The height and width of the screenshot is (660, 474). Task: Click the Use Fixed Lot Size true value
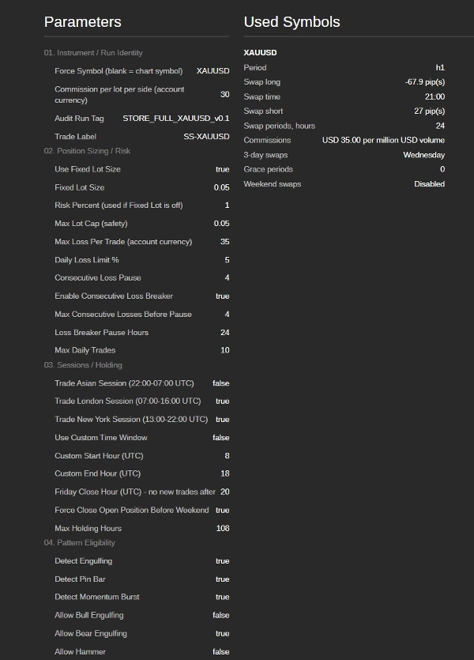(223, 169)
